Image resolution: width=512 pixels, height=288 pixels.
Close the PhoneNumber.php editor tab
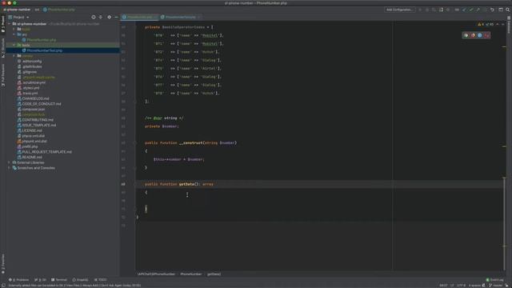click(155, 17)
